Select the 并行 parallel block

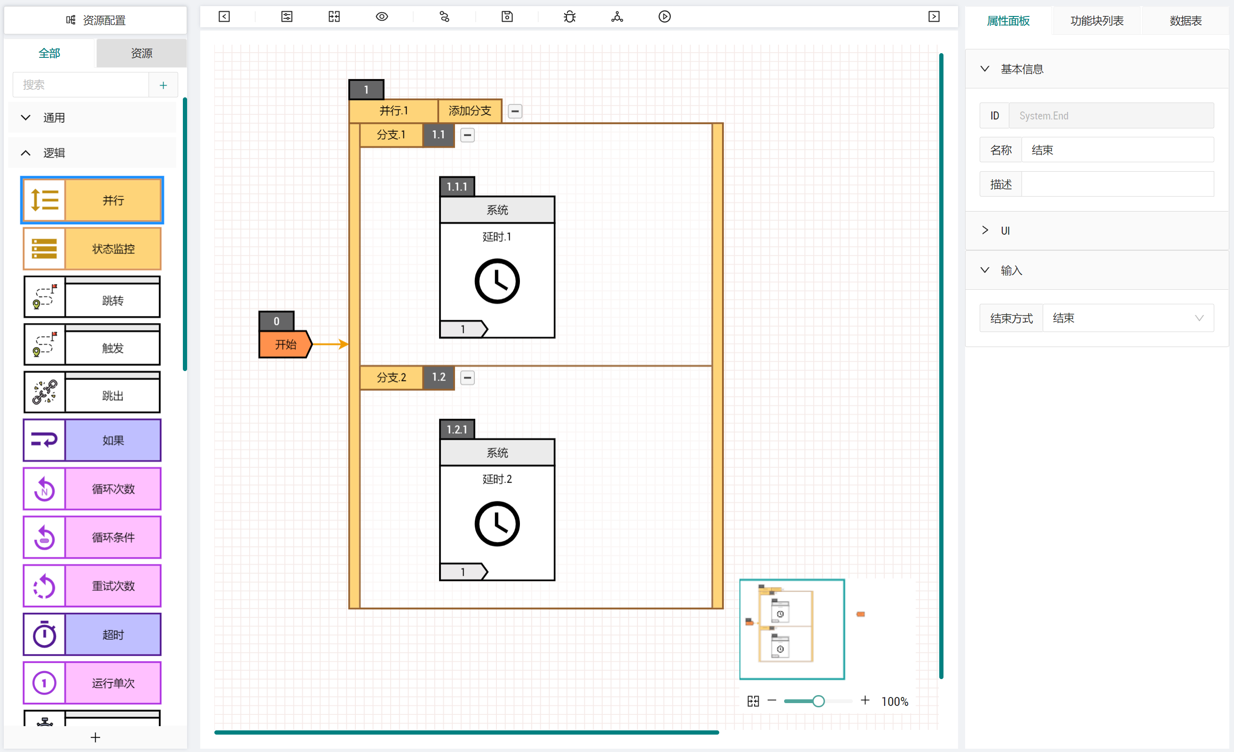pyautogui.click(x=92, y=200)
